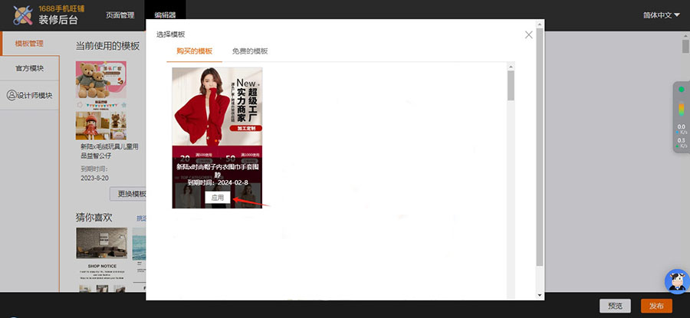
Task: Click the template list scrollbar up arrow
Action: 511,67
